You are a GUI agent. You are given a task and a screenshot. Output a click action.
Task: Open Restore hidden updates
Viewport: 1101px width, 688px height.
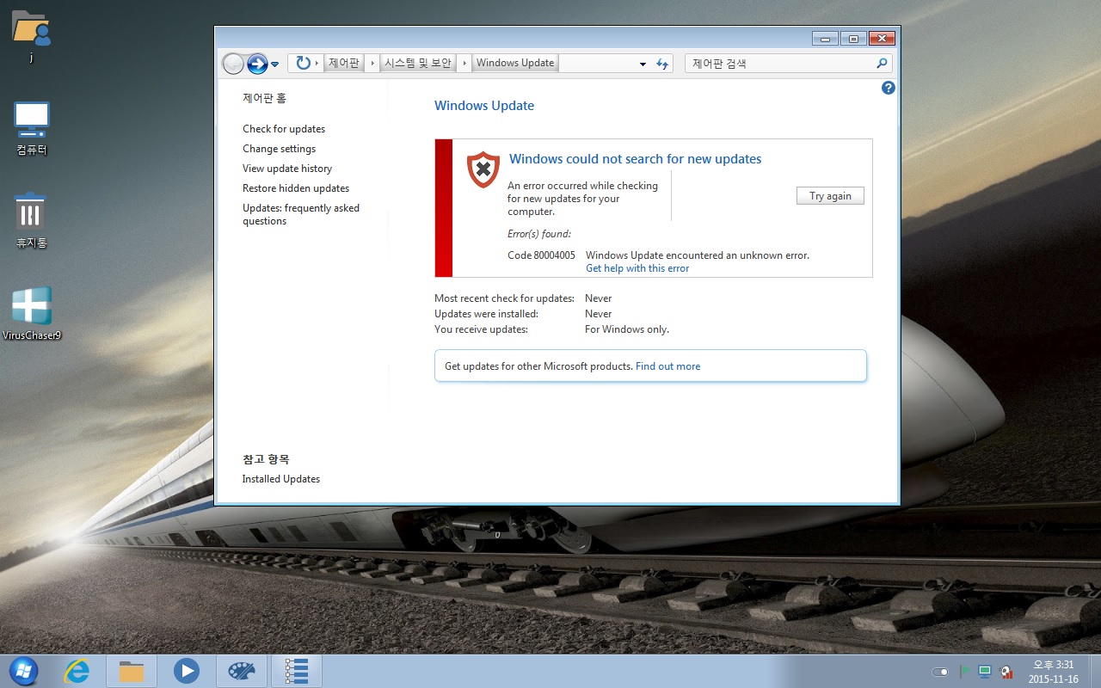click(x=296, y=188)
